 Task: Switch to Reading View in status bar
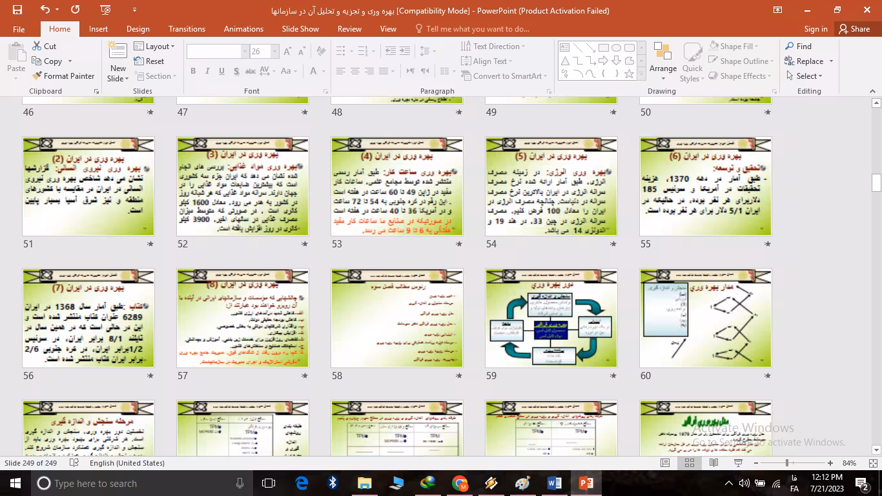click(713, 463)
